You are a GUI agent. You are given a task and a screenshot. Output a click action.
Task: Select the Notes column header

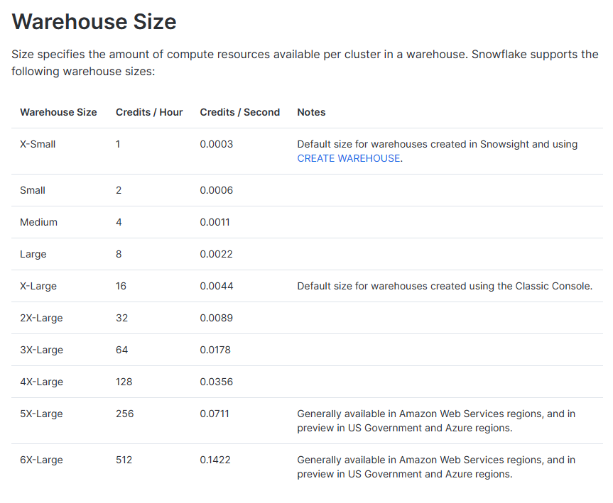coord(311,112)
